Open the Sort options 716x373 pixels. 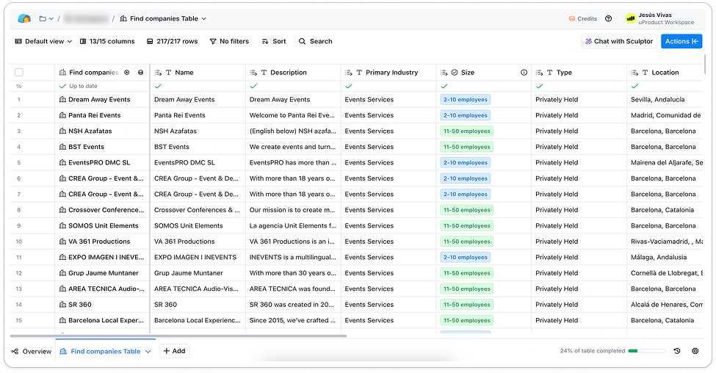pos(274,41)
